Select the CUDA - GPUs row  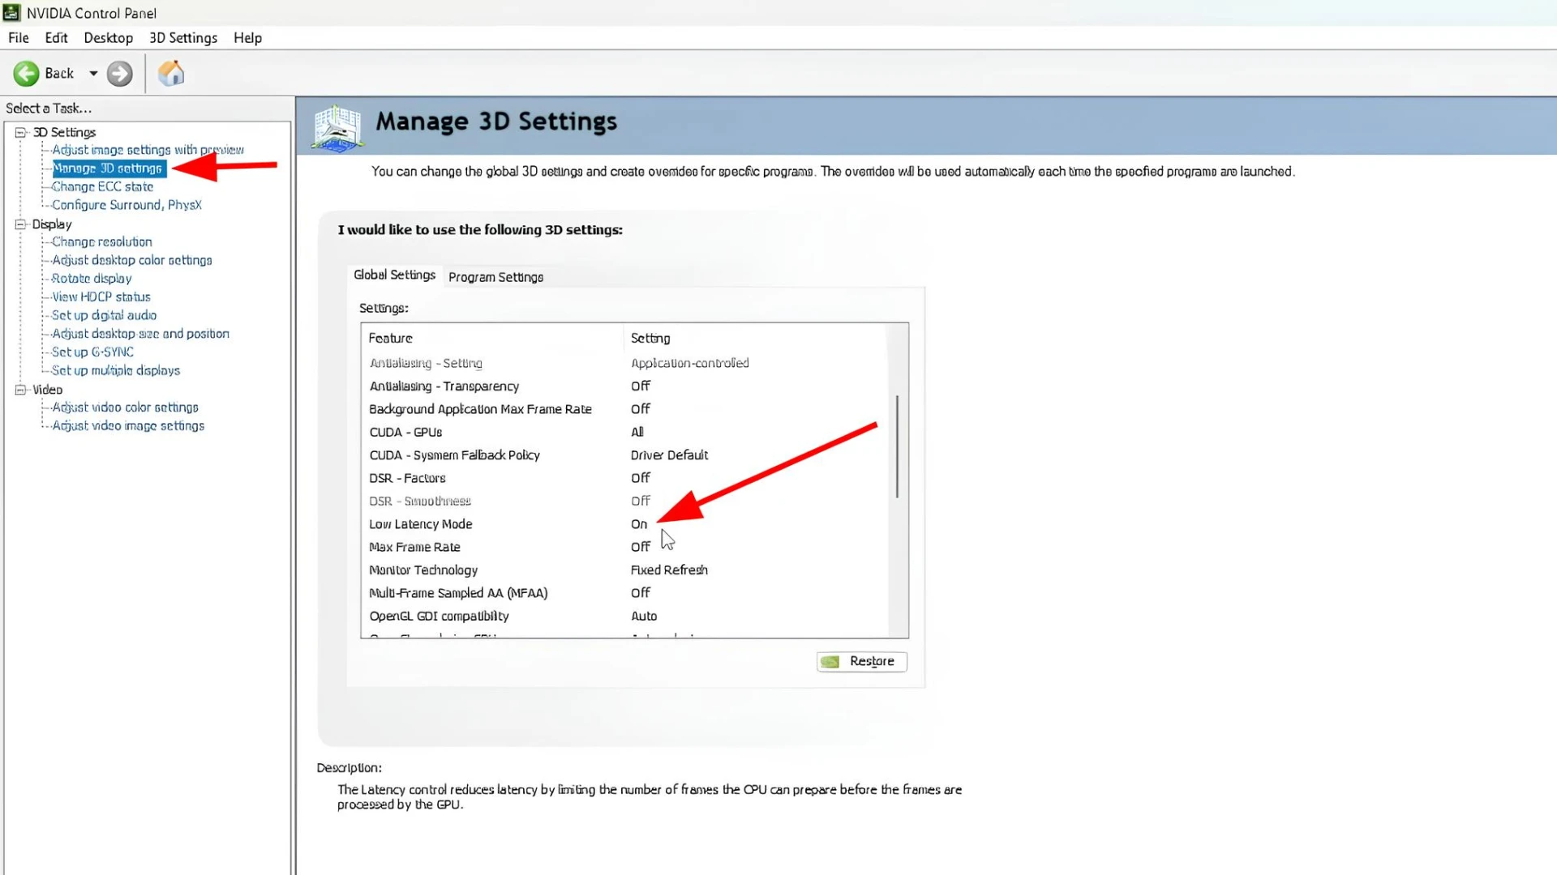pos(624,433)
